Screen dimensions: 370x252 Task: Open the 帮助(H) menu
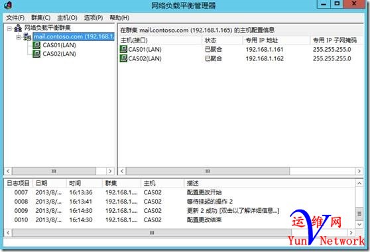click(119, 18)
